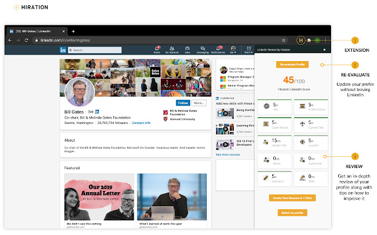Open the Profile Picture score card
The height and width of the screenshot is (235, 377).
(311, 107)
